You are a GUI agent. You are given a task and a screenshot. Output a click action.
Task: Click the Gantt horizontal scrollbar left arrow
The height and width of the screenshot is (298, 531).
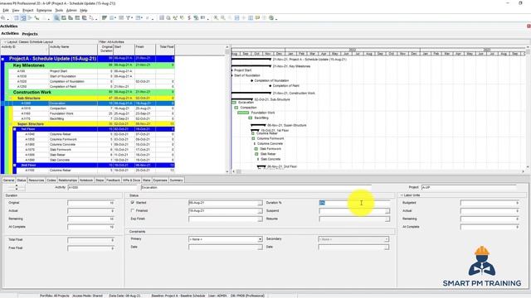tap(233, 171)
